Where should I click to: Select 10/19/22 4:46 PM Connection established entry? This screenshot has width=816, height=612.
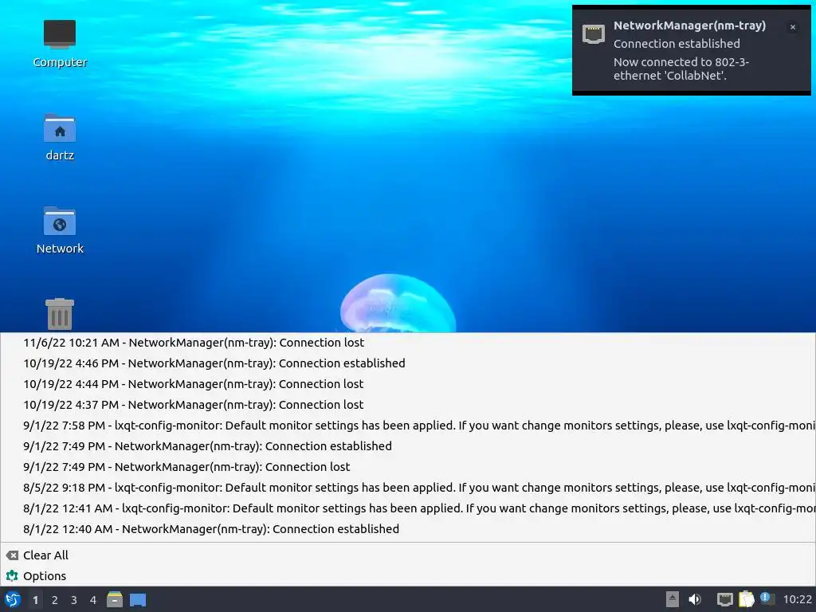pyautogui.click(x=408, y=363)
